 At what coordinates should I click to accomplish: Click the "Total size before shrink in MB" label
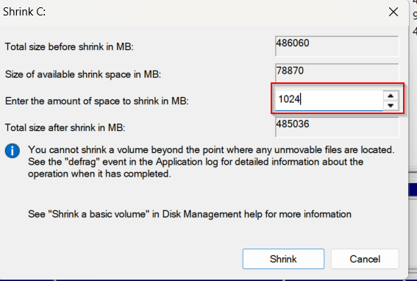(x=69, y=47)
